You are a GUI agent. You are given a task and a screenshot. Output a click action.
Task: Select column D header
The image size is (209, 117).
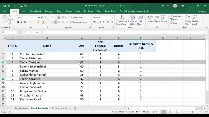click(100, 38)
